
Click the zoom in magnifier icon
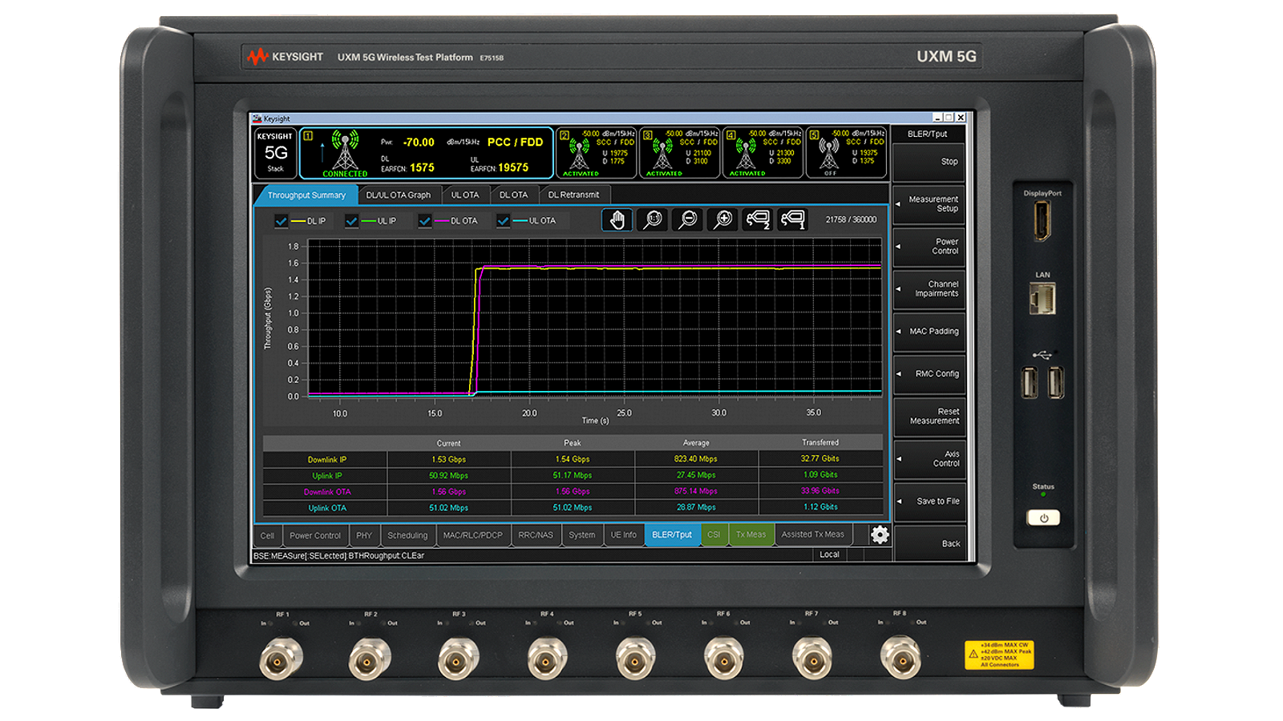723,220
